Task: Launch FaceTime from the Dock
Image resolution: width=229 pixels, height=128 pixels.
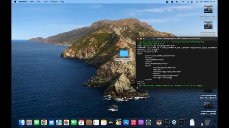Action: (x=74, y=122)
